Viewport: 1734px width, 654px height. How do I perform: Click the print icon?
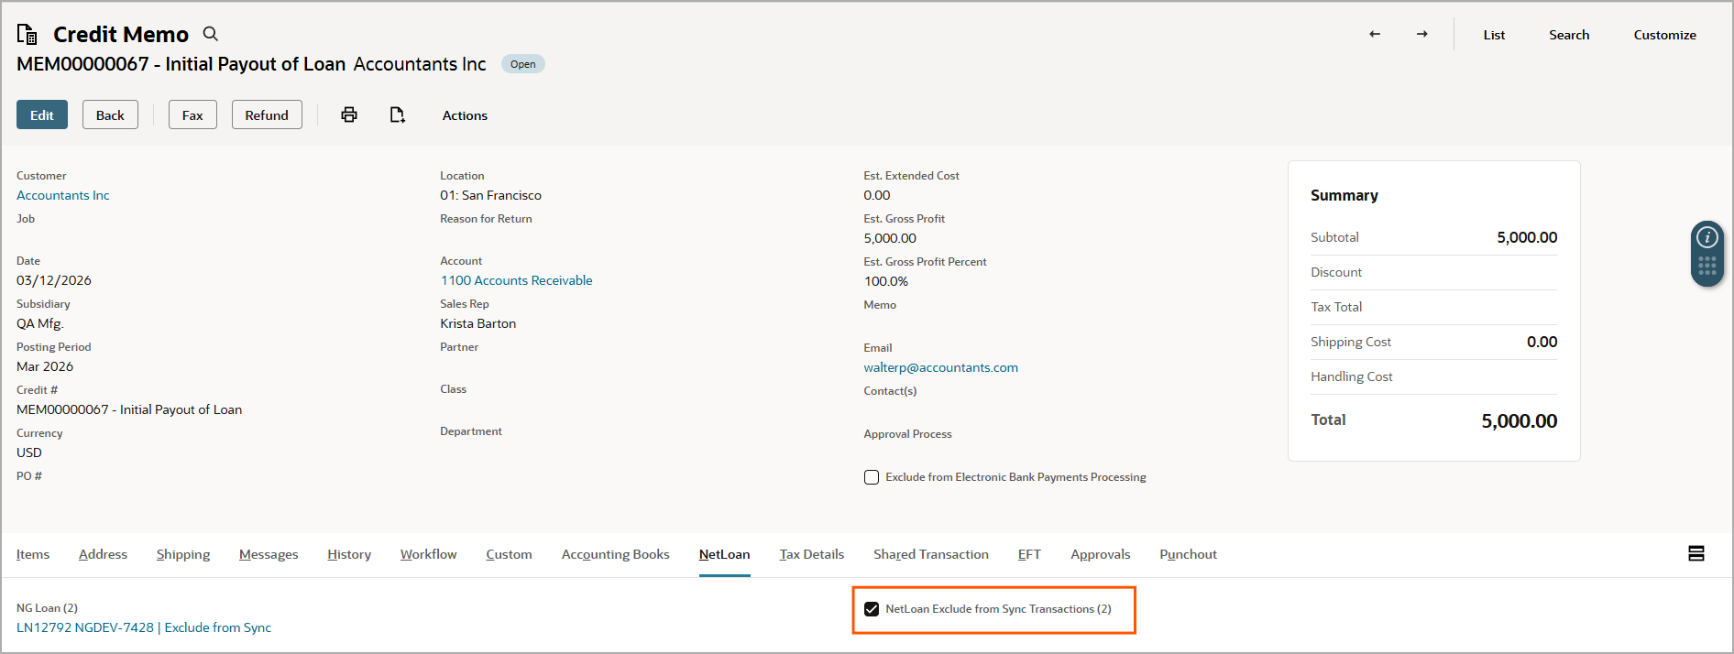coord(349,114)
